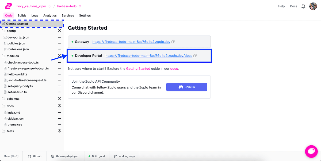This screenshot has height=161, width=321.
Task: Copy the Gateway URL using the copy icon
Action: pyautogui.click(x=173, y=41)
